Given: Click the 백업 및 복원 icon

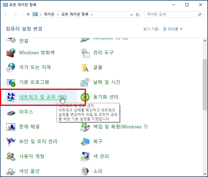Looking at the screenshot, I should click(x=85, y=127).
